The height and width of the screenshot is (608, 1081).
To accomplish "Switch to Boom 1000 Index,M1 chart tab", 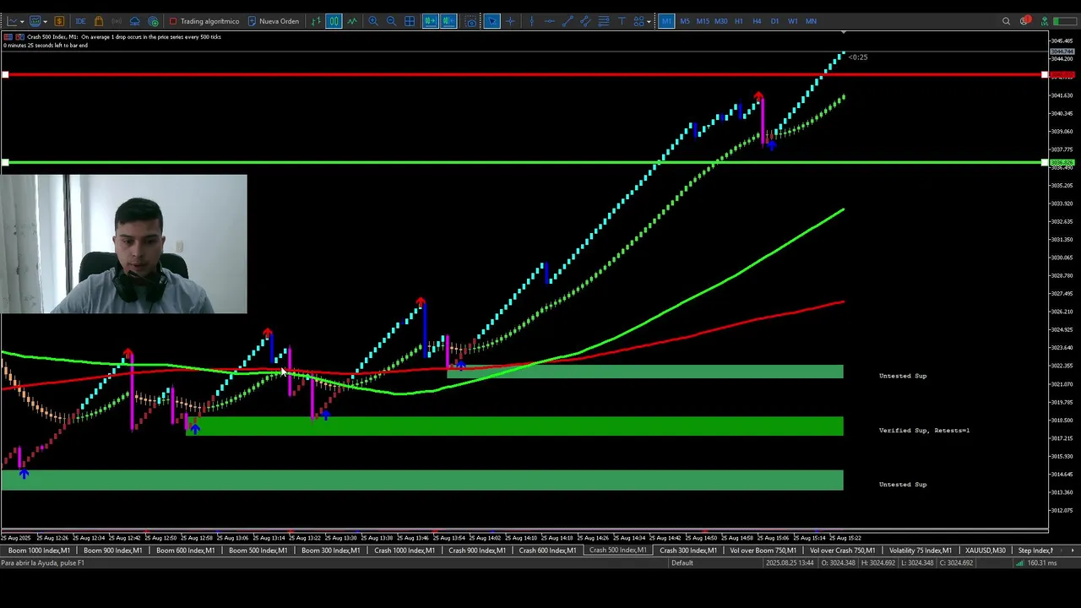I will click(39, 551).
